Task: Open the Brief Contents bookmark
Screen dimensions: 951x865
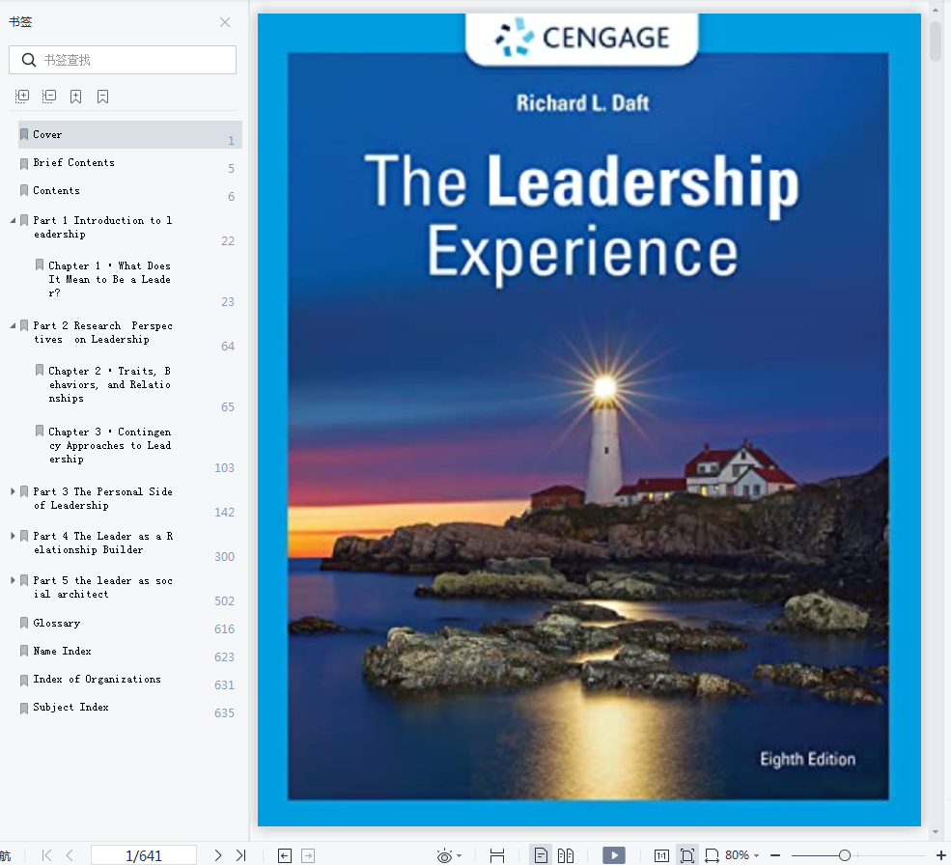Action: (x=74, y=162)
